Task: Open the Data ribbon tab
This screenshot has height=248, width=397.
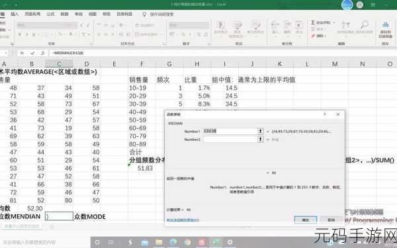Action: [65, 14]
